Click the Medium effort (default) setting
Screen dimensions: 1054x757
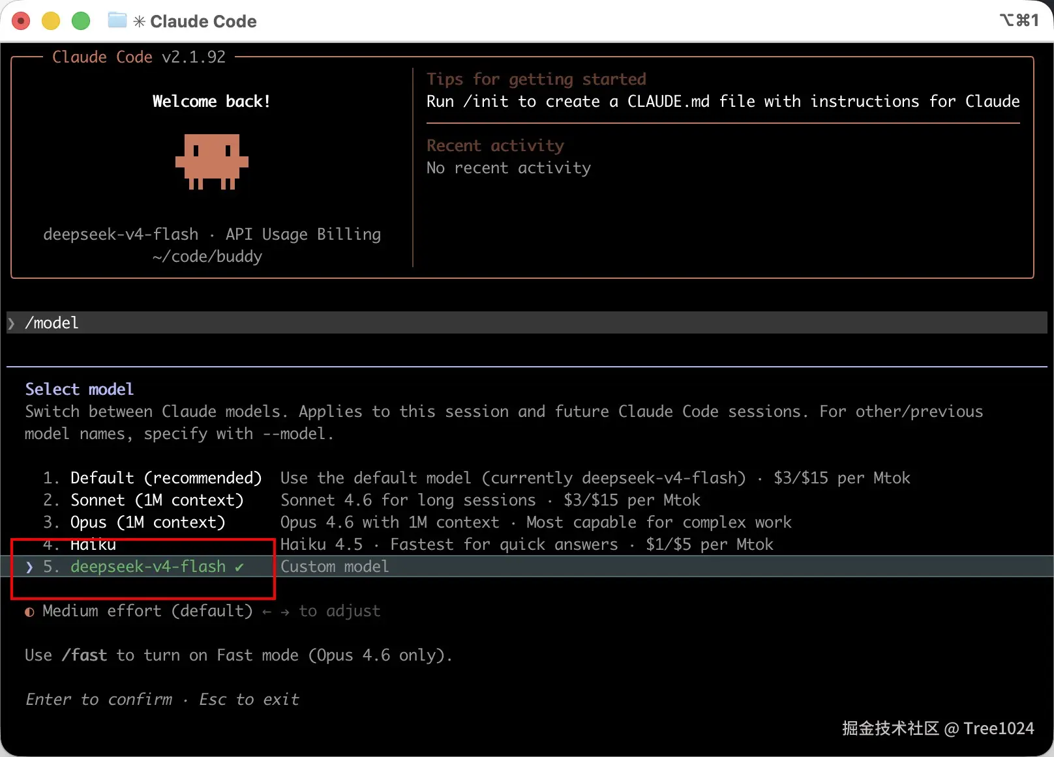coord(147,611)
